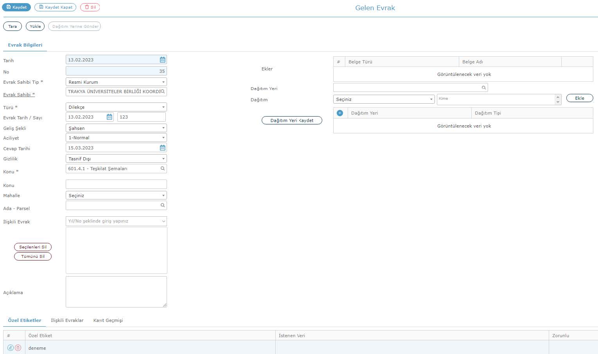The width and height of the screenshot is (598, 354).
Task: Open İlişkili Evrak Yıl/No combo box
Action: [x=116, y=221]
